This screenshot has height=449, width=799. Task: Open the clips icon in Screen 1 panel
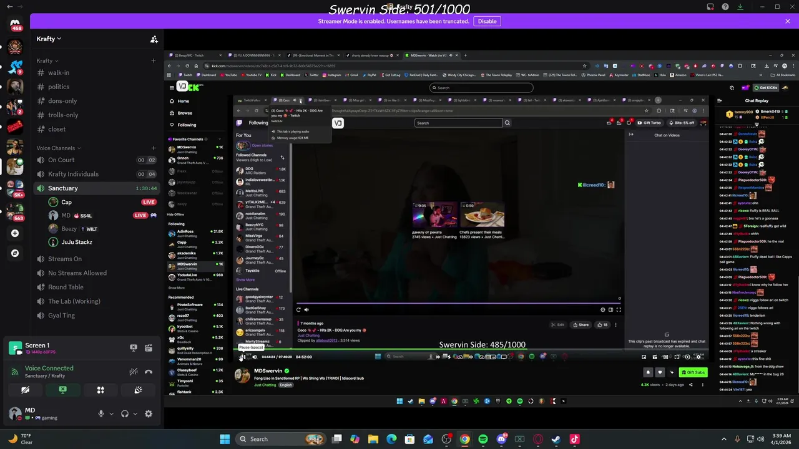(149, 348)
